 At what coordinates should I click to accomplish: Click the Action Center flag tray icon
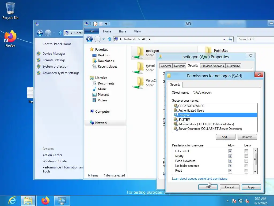234,201
